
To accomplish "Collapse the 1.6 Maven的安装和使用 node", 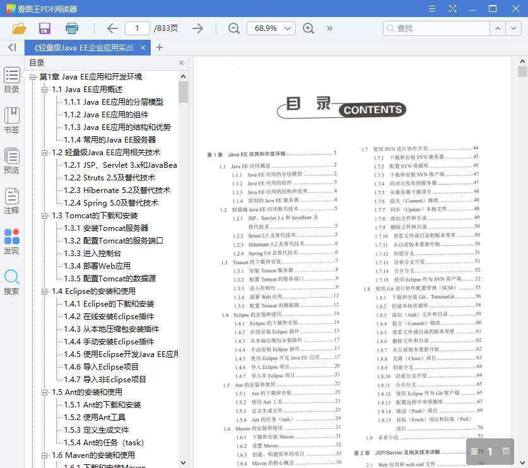I will coord(44,455).
